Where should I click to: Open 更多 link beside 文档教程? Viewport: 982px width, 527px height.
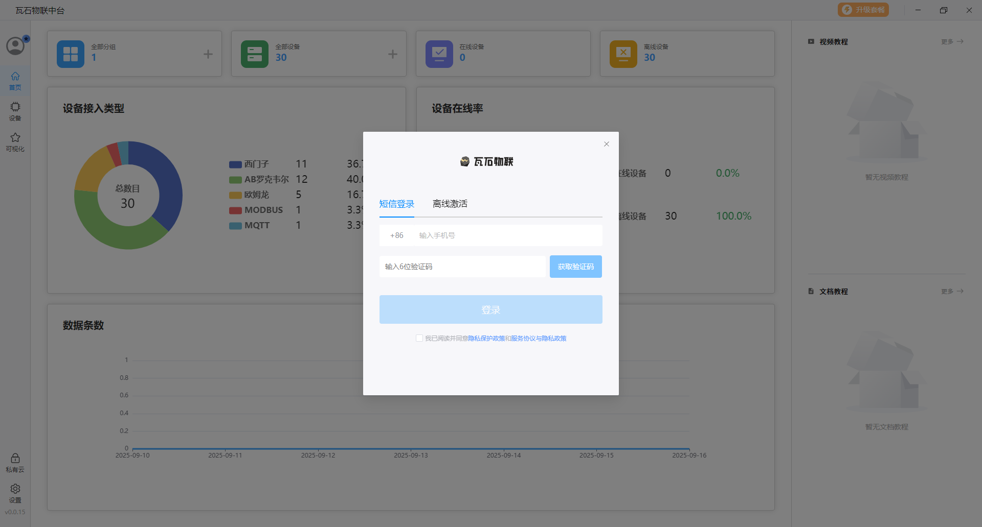pos(952,291)
